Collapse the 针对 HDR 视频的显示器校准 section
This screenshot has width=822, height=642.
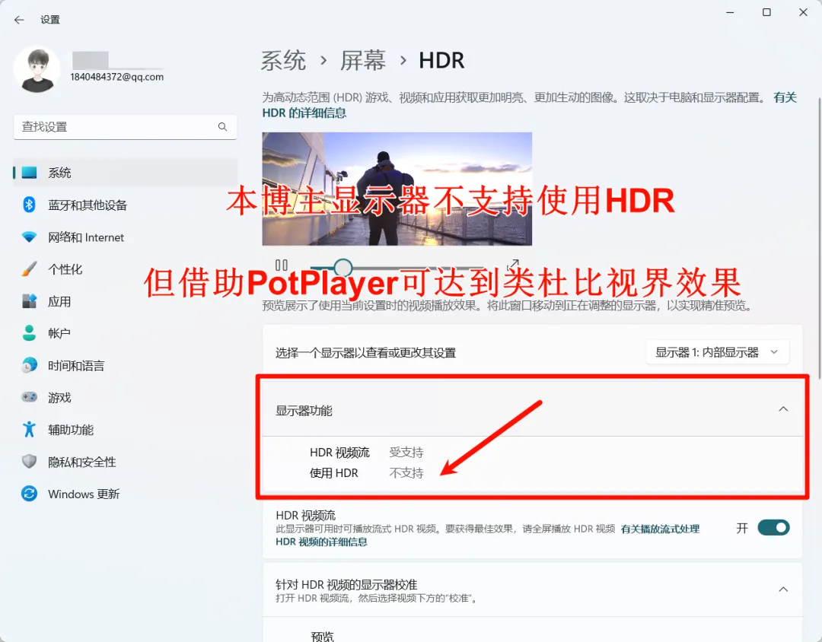pyautogui.click(x=782, y=590)
